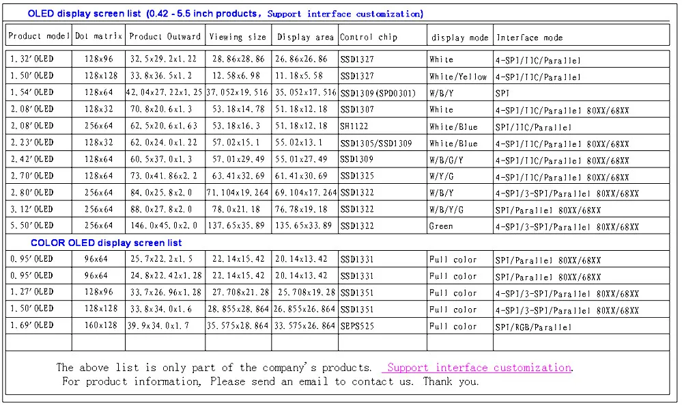This screenshot has width=682, height=408.
Task: Click the COLOR OLED display screen list heading
Action: point(106,243)
